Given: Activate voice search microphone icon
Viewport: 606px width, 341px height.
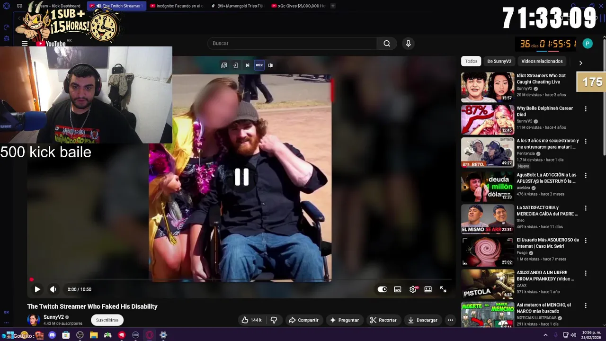Looking at the screenshot, I should coord(408,43).
